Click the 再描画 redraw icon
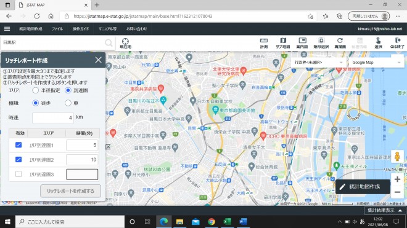 [x=340, y=43]
